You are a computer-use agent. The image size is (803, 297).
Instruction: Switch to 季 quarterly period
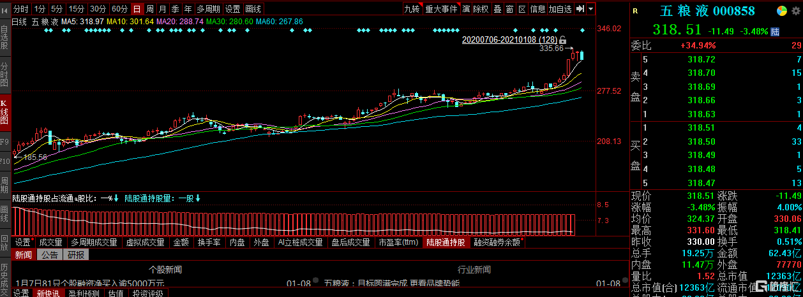click(x=175, y=9)
